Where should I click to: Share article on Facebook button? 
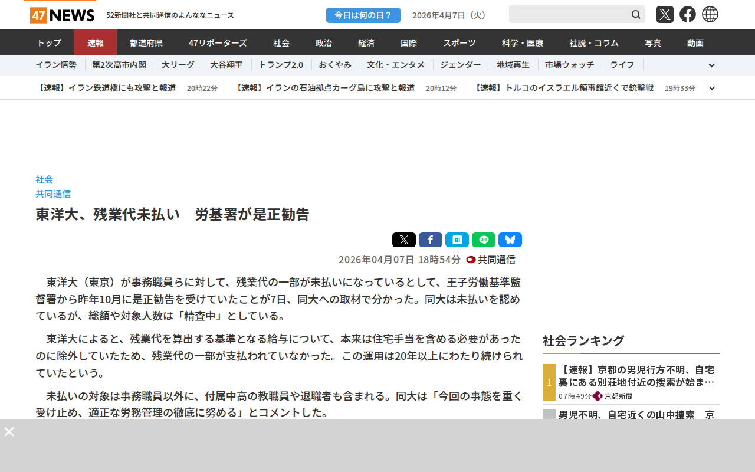[x=431, y=240]
